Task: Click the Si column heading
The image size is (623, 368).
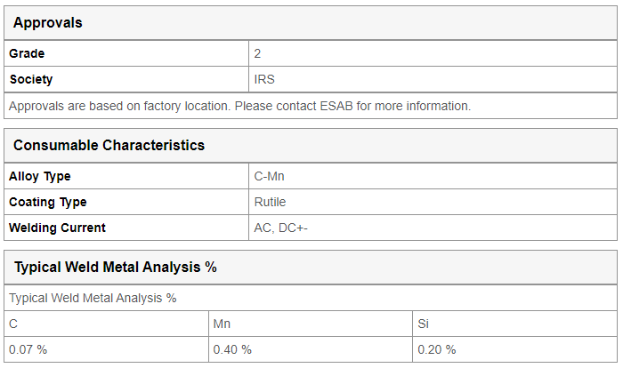Action: click(423, 324)
